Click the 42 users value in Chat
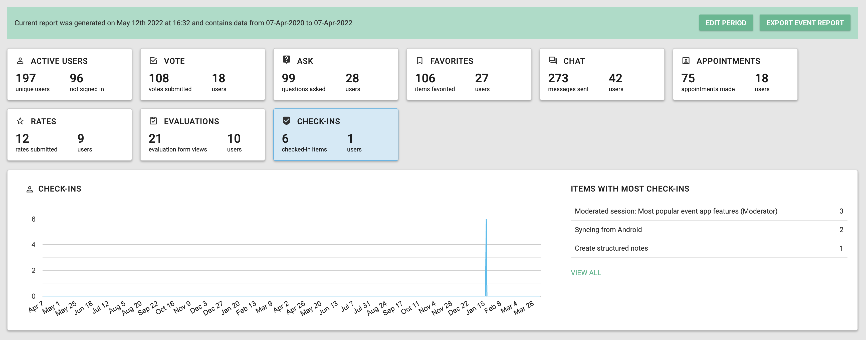 tap(615, 78)
